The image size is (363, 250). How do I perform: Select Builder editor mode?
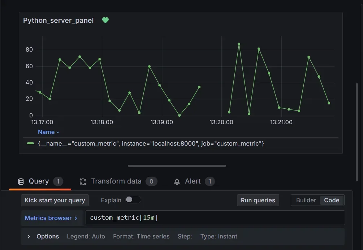306,200
